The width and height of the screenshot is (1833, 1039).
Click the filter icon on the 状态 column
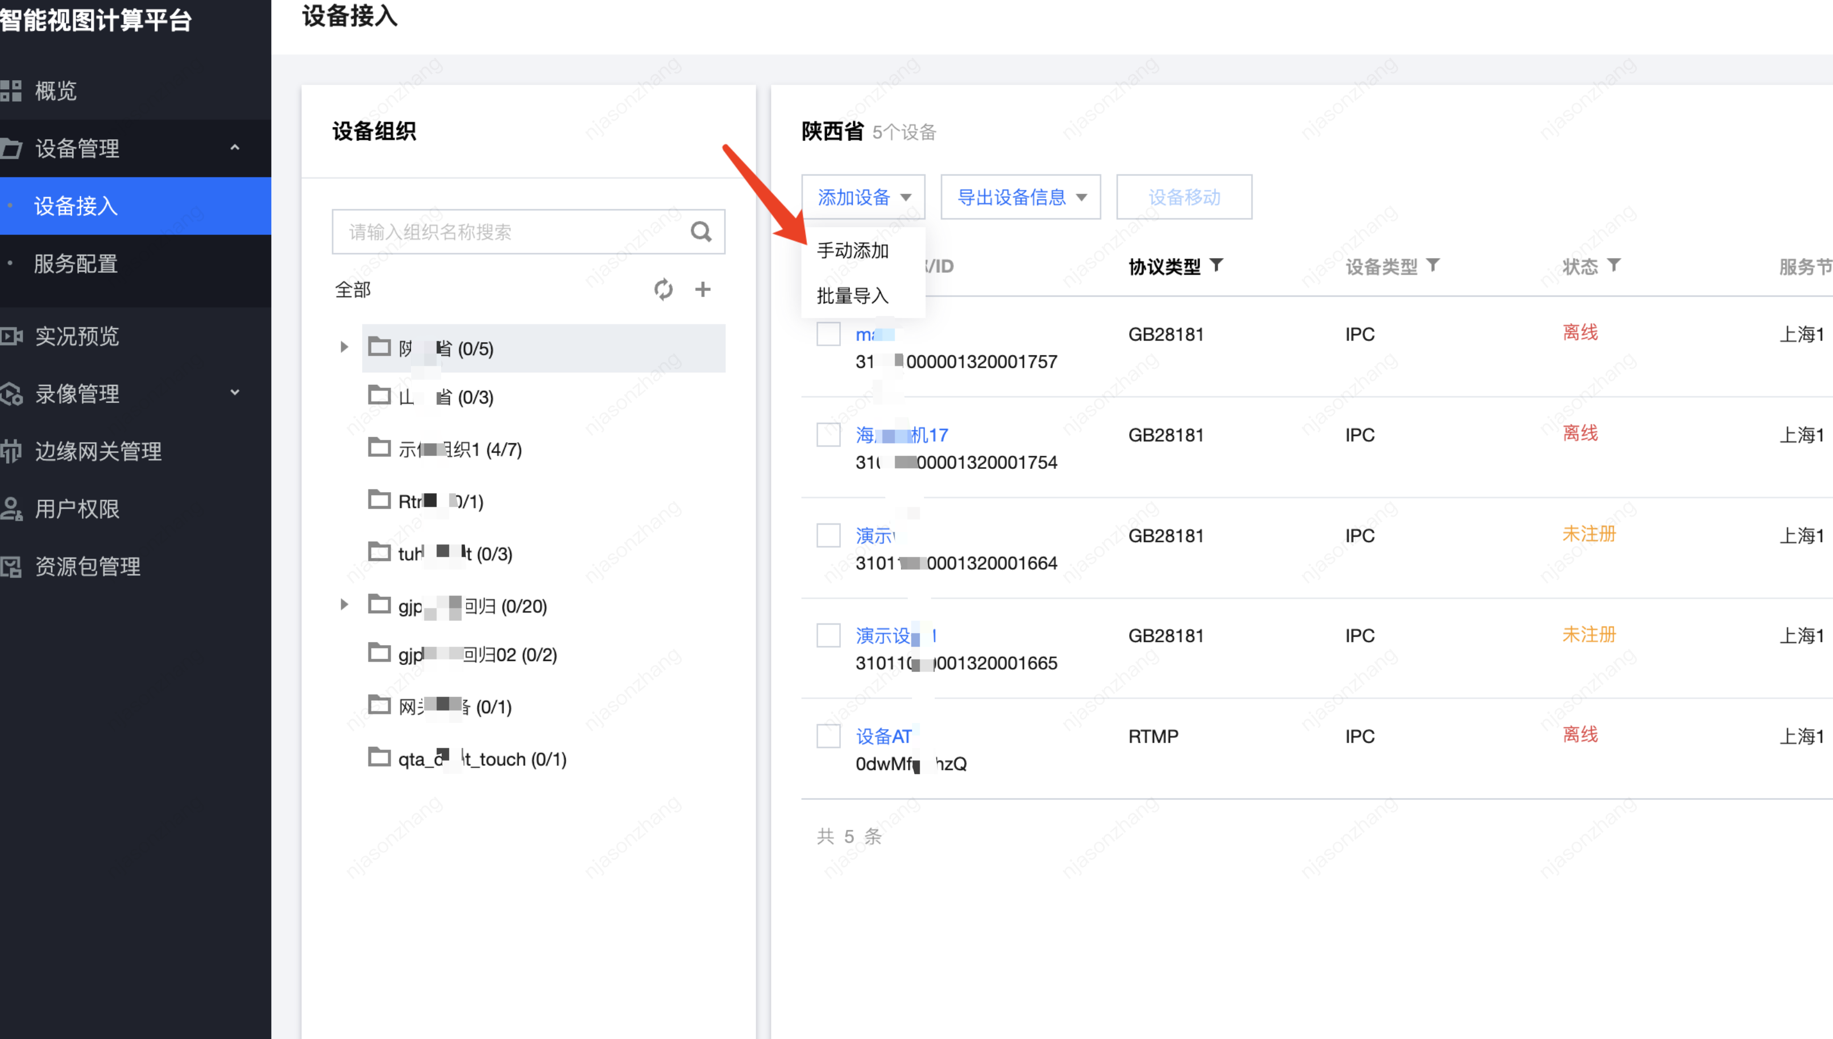click(x=1613, y=265)
